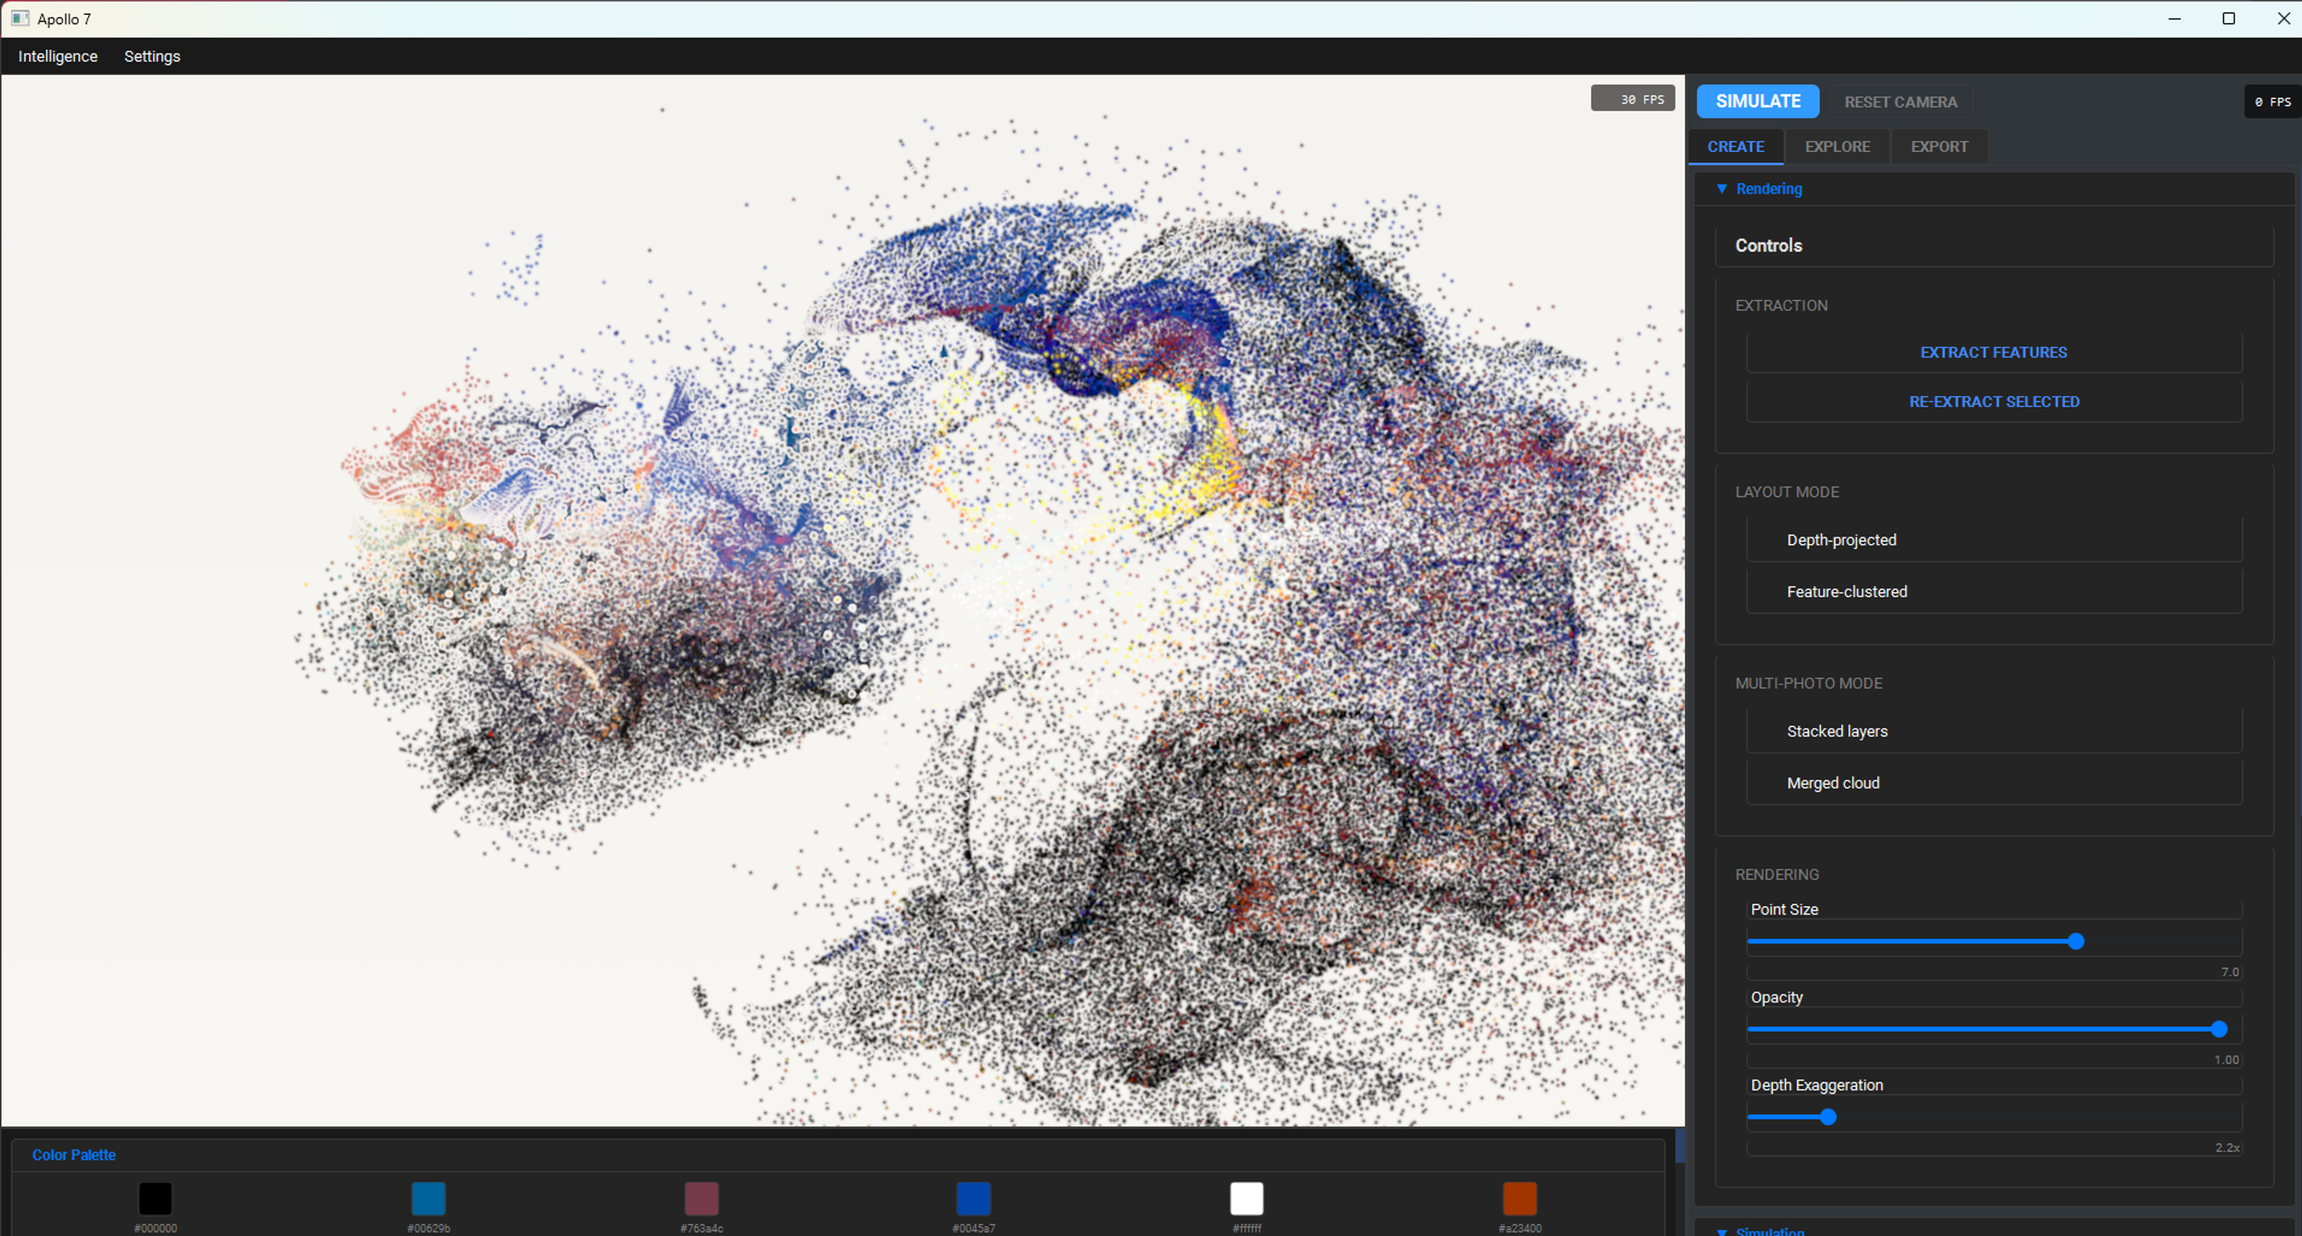Click the 0 FPS badge in side panel
2302x1236 pixels.
pyautogui.click(x=2271, y=102)
